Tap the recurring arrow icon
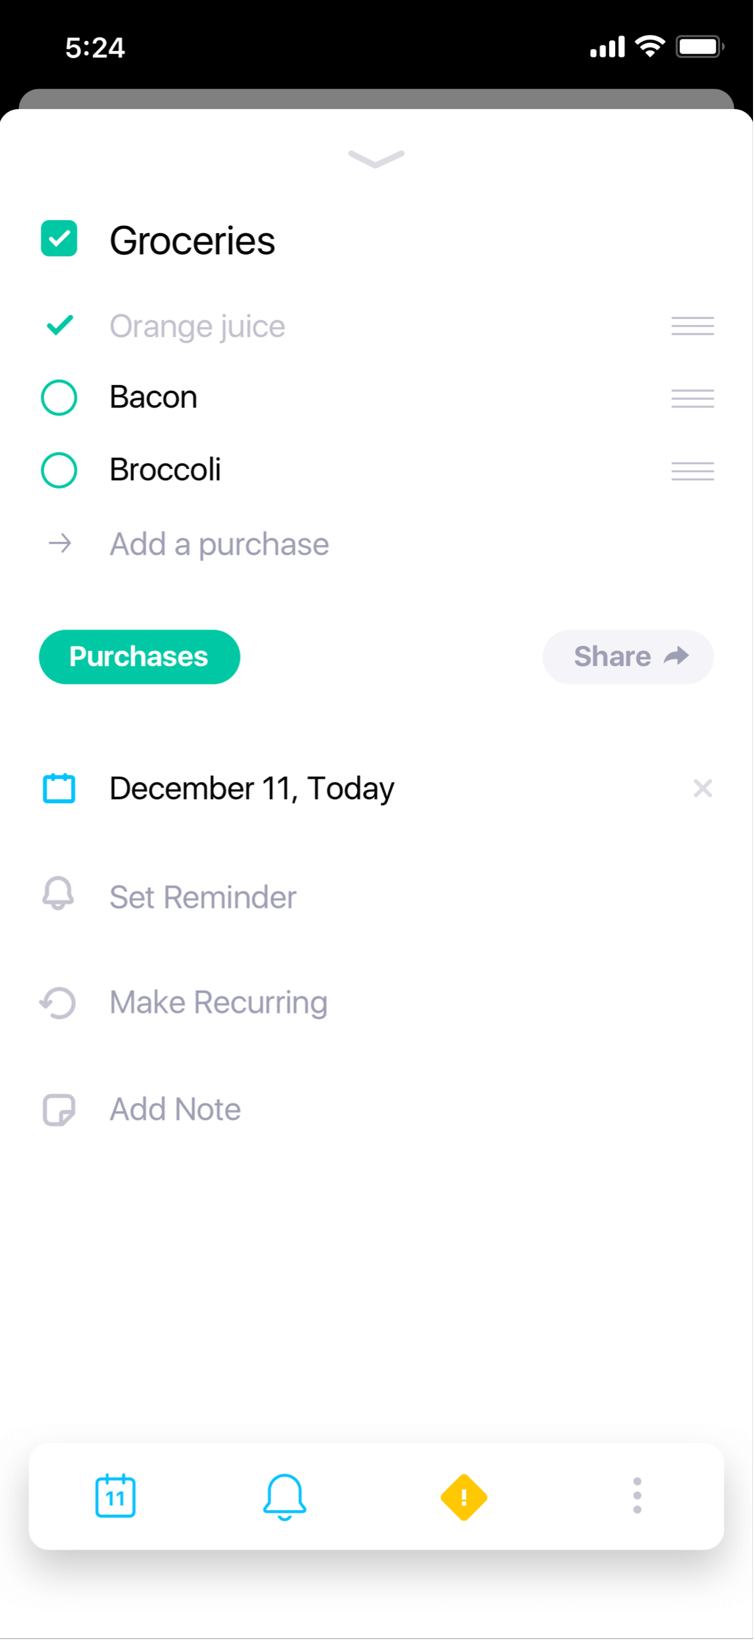This screenshot has height=1641, width=755. point(58,1002)
